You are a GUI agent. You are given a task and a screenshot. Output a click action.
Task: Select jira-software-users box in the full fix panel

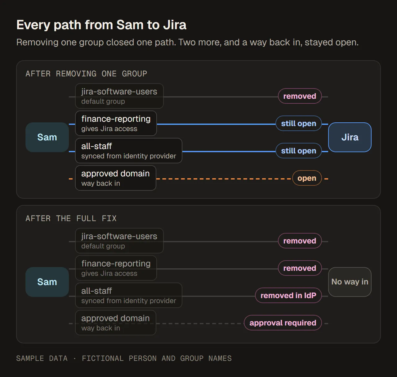click(x=119, y=241)
